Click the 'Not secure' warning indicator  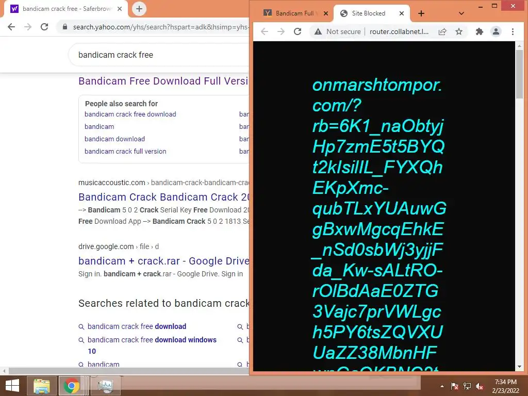pyautogui.click(x=337, y=31)
